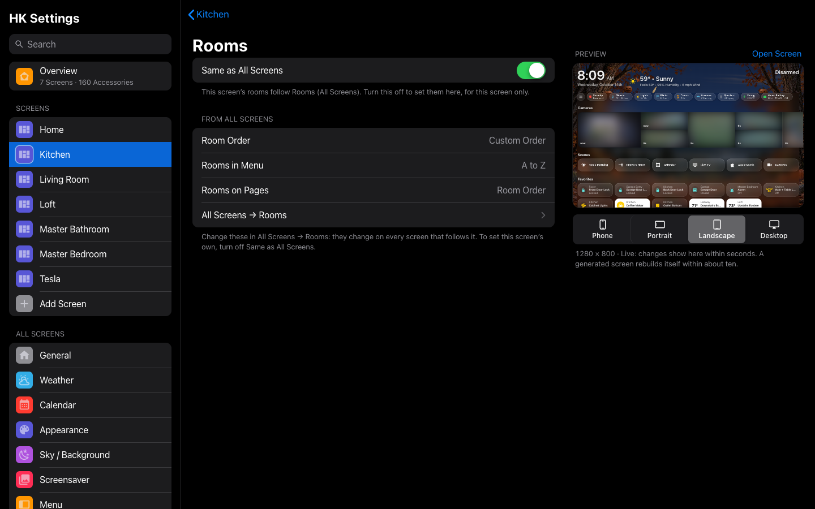Open the Appearance palette icon

tap(24, 430)
